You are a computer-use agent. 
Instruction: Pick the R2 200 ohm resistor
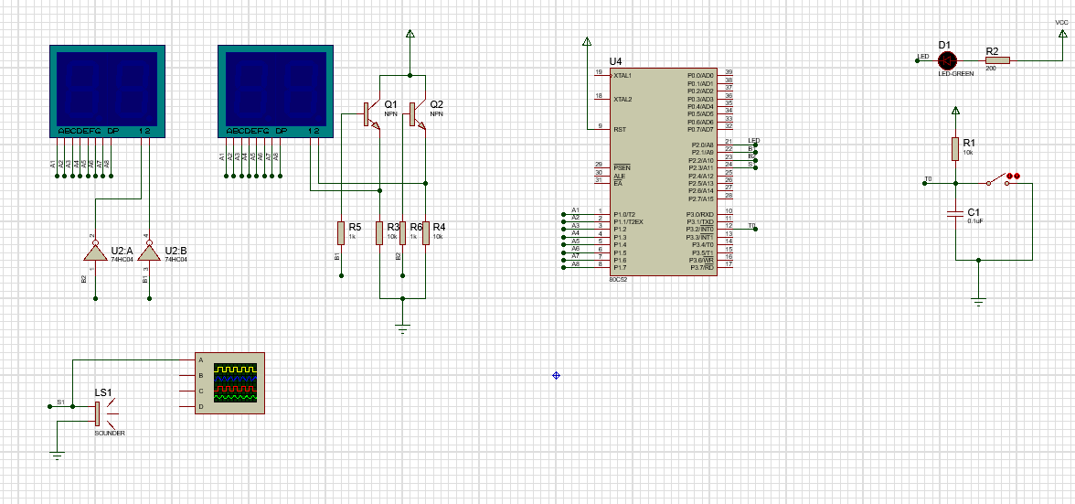tap(997, 60)
